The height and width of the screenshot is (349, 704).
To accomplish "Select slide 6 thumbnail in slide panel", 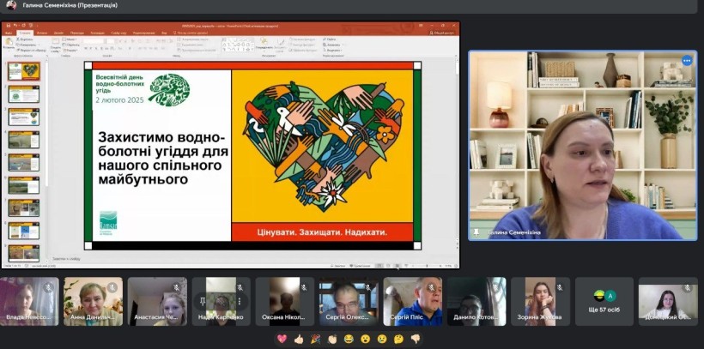I will [24, 185].
